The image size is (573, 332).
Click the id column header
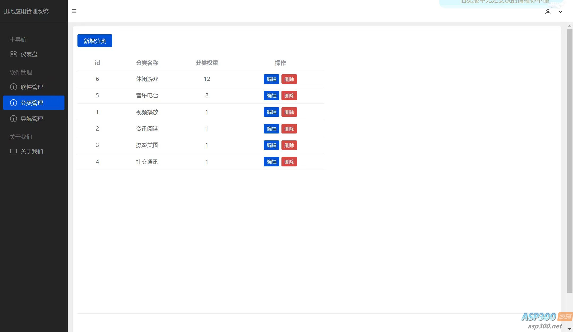[97, 63]
